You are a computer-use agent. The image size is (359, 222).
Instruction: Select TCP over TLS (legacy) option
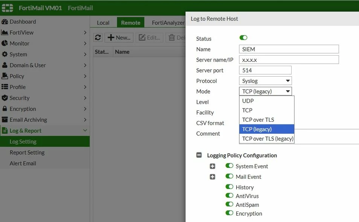[267, 139]
